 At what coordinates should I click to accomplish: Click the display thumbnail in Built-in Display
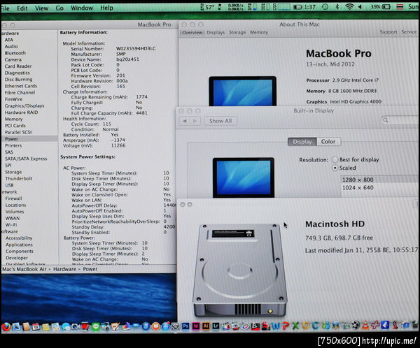244,177
